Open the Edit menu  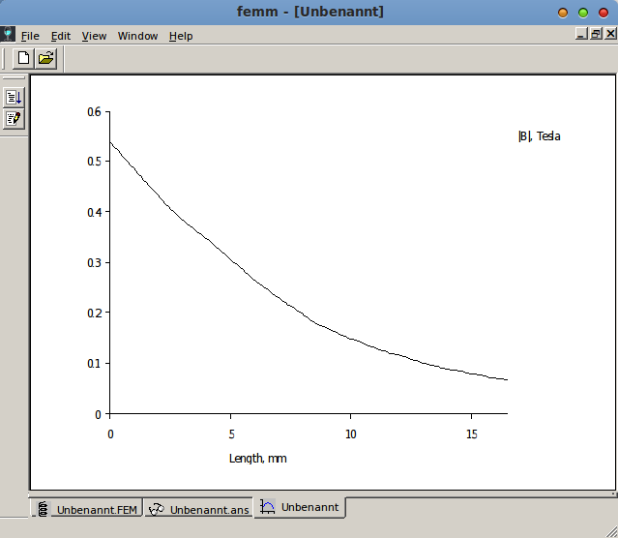pos(61,36)
